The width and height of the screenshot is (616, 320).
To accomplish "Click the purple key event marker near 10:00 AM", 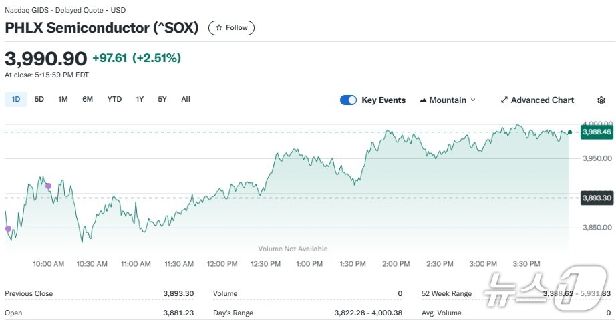I will point(47,186).
